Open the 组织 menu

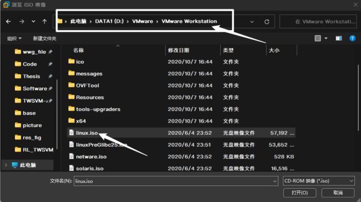coord(14,38)
